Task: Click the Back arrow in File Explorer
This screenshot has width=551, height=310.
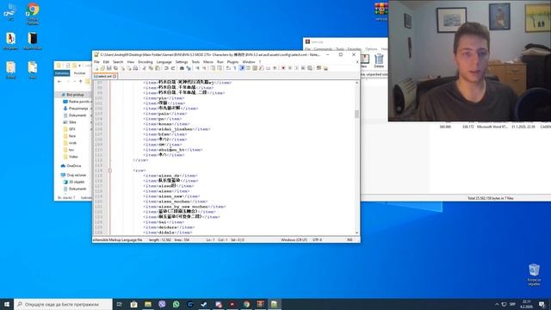Action: (59, 82)
